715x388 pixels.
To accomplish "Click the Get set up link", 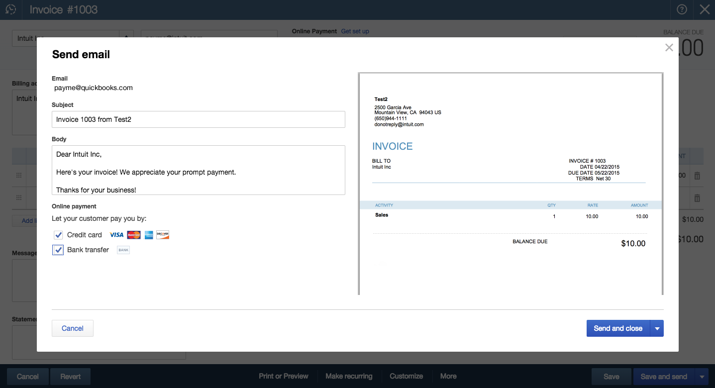I will coord(355,31).
